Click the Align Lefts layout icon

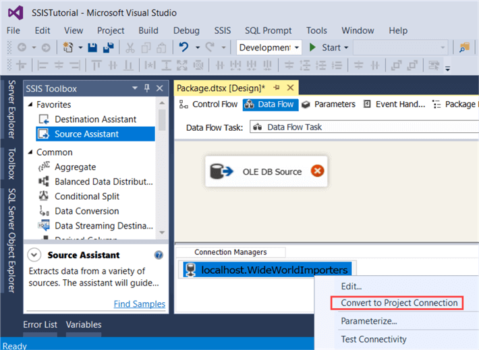(x=42, y=65)
